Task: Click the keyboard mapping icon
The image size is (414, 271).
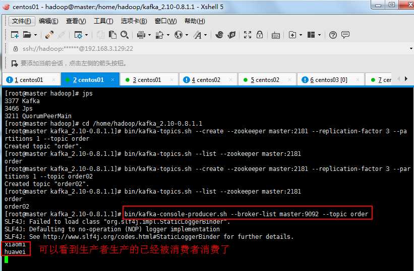Action: 276,35
